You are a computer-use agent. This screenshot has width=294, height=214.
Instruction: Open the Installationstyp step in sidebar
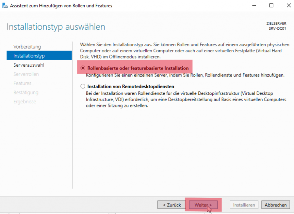[x=29, y=56]
